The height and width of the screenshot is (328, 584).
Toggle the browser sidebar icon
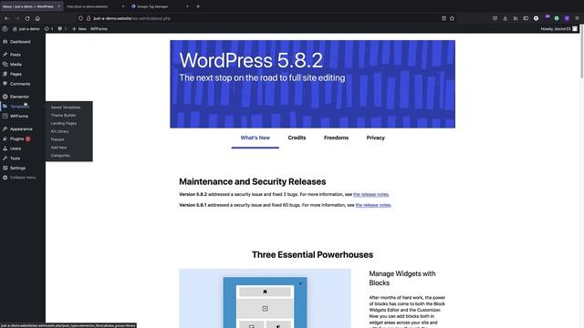click(526, 18)
